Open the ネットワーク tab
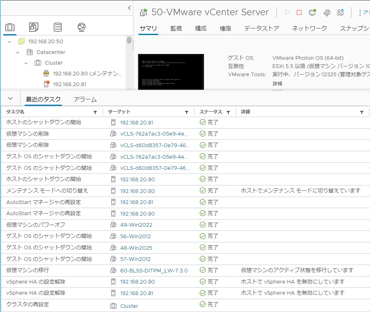The image size is (370, 312). coord(309,28)
